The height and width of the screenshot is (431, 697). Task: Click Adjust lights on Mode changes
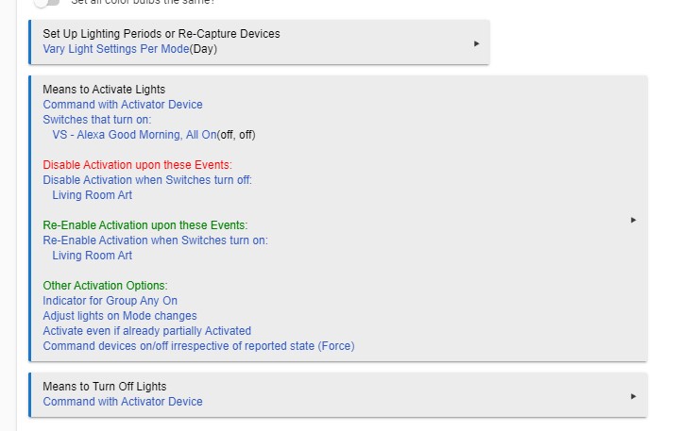120,316
